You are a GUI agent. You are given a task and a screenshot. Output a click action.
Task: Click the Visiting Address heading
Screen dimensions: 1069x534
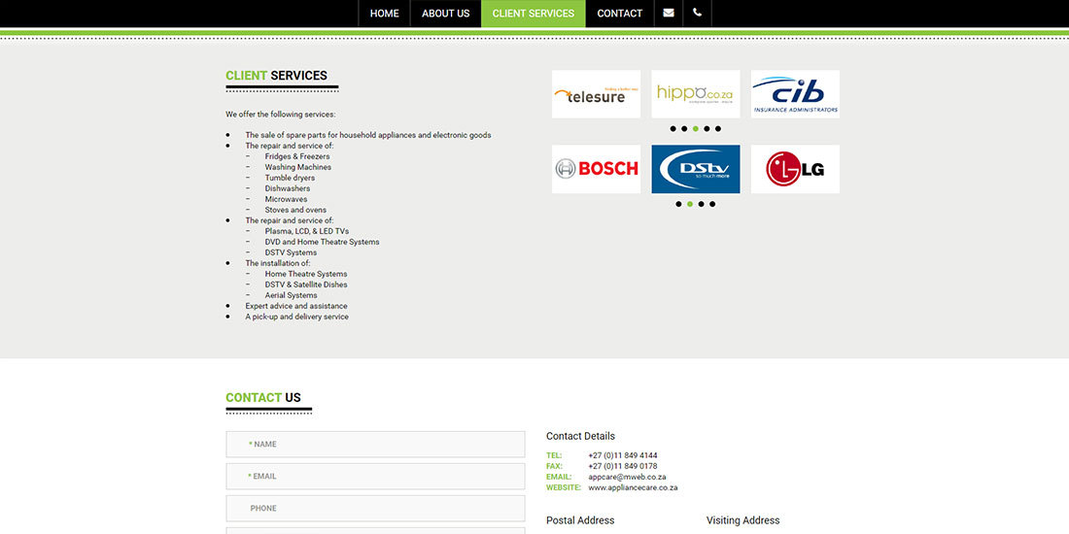click(x=743, y=520)
